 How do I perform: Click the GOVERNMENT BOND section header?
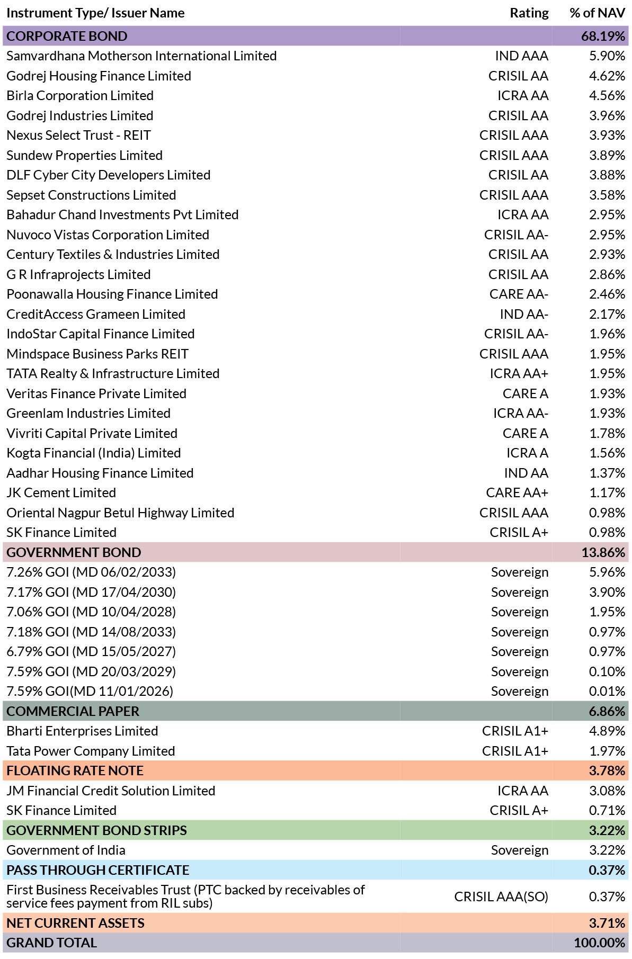point(316,552)
